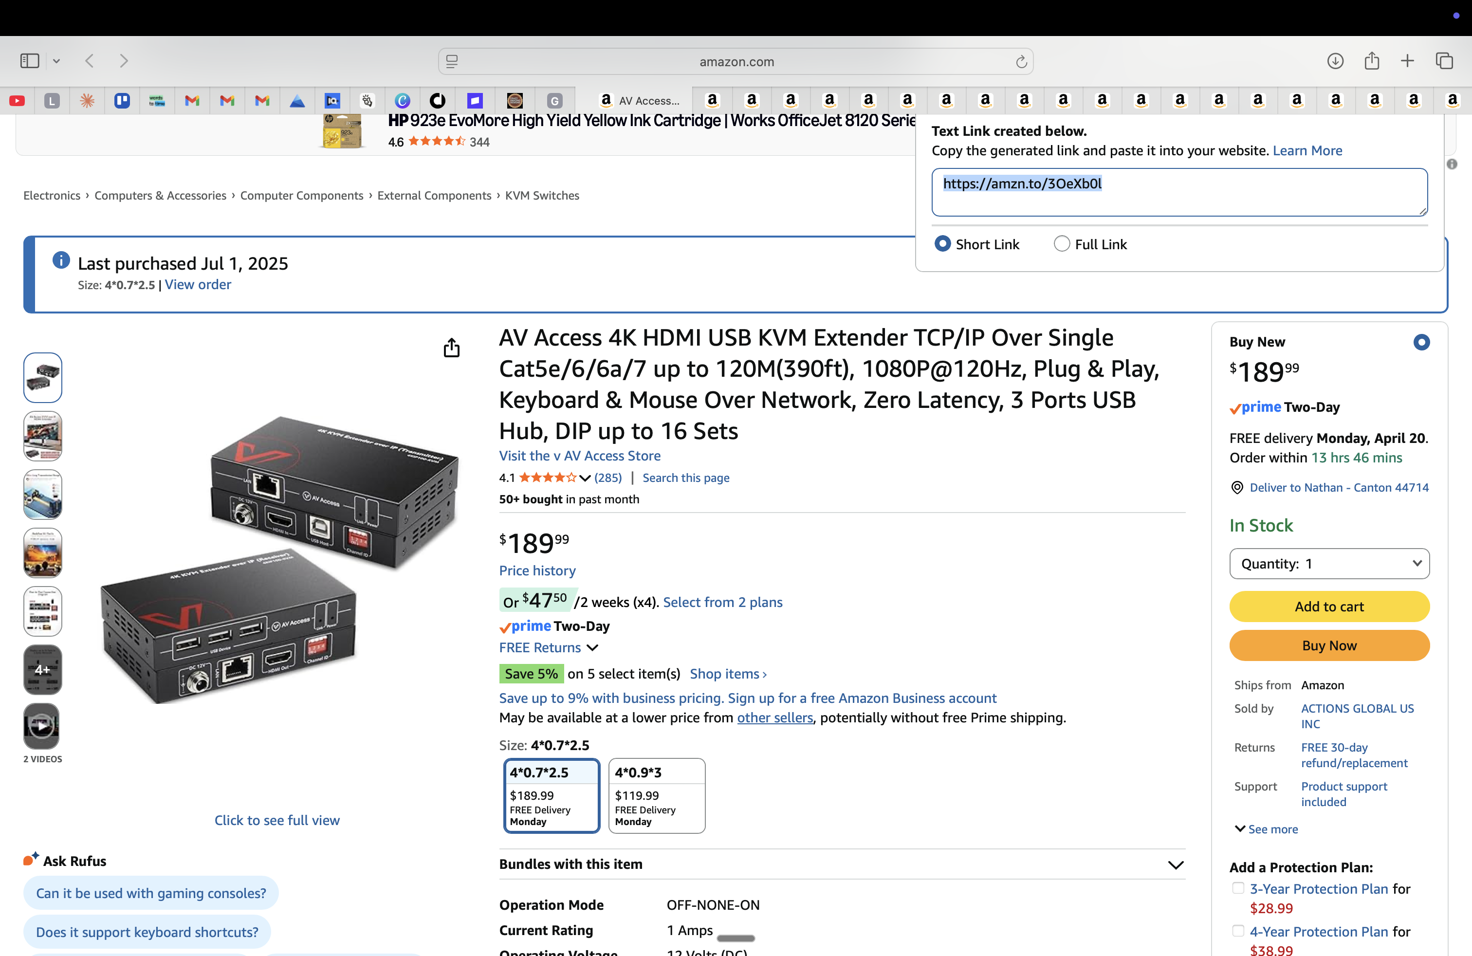Open other sellers link
The width and height of the screenshot is (1472, 956).
[775, 717]
